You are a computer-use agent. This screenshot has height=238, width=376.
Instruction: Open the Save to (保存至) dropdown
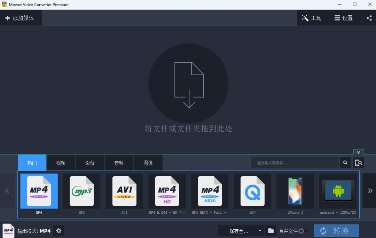[241, 231]
